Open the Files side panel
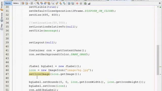 click(2, 27)
